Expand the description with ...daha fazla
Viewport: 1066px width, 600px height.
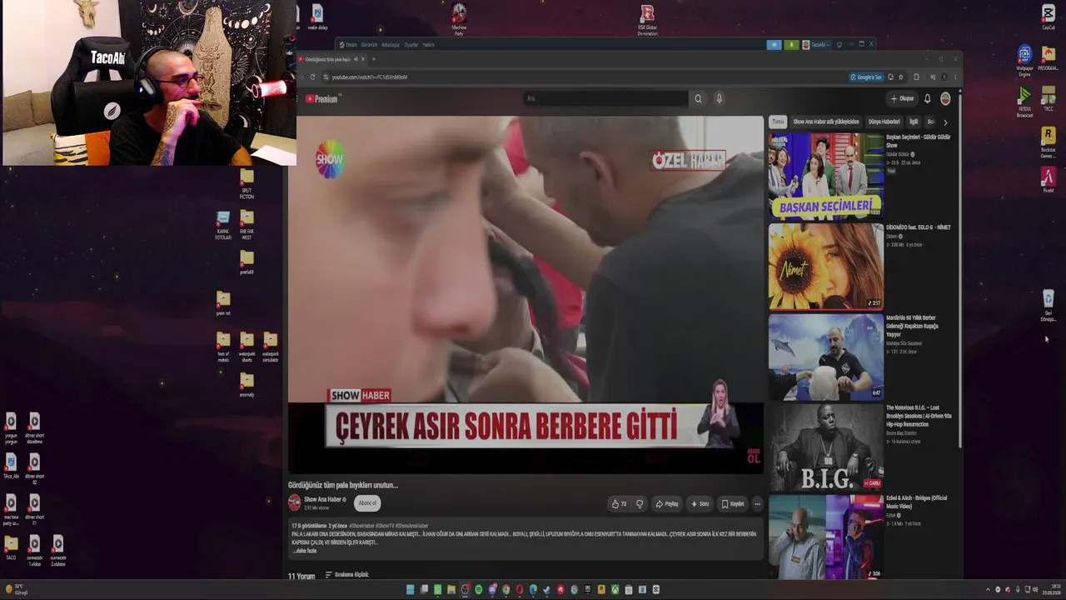pyautogui.click(x=305, y=551)
